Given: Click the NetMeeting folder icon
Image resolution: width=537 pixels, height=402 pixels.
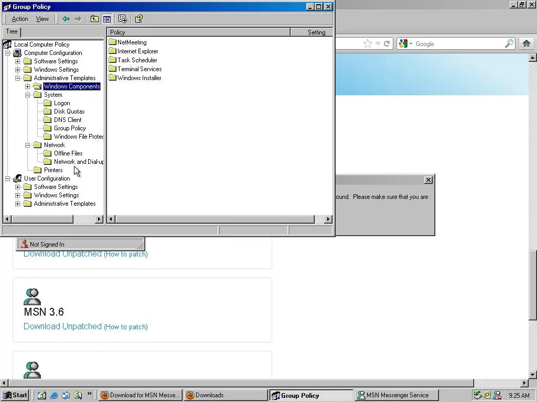Looking at the screenshot, I should [x=113, y=42].
